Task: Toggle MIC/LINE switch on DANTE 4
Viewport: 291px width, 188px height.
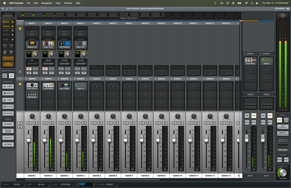Action: tap(77, 54)
